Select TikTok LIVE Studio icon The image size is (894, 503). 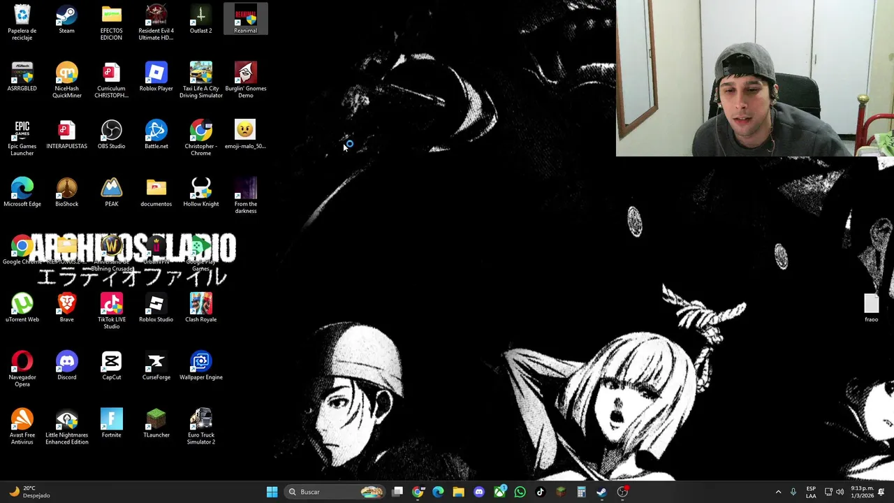point(111,312)
